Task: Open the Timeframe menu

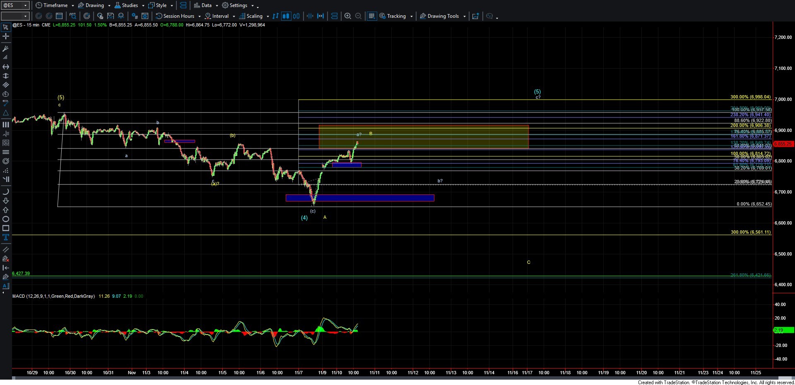Action: click(x=55, y=5)
